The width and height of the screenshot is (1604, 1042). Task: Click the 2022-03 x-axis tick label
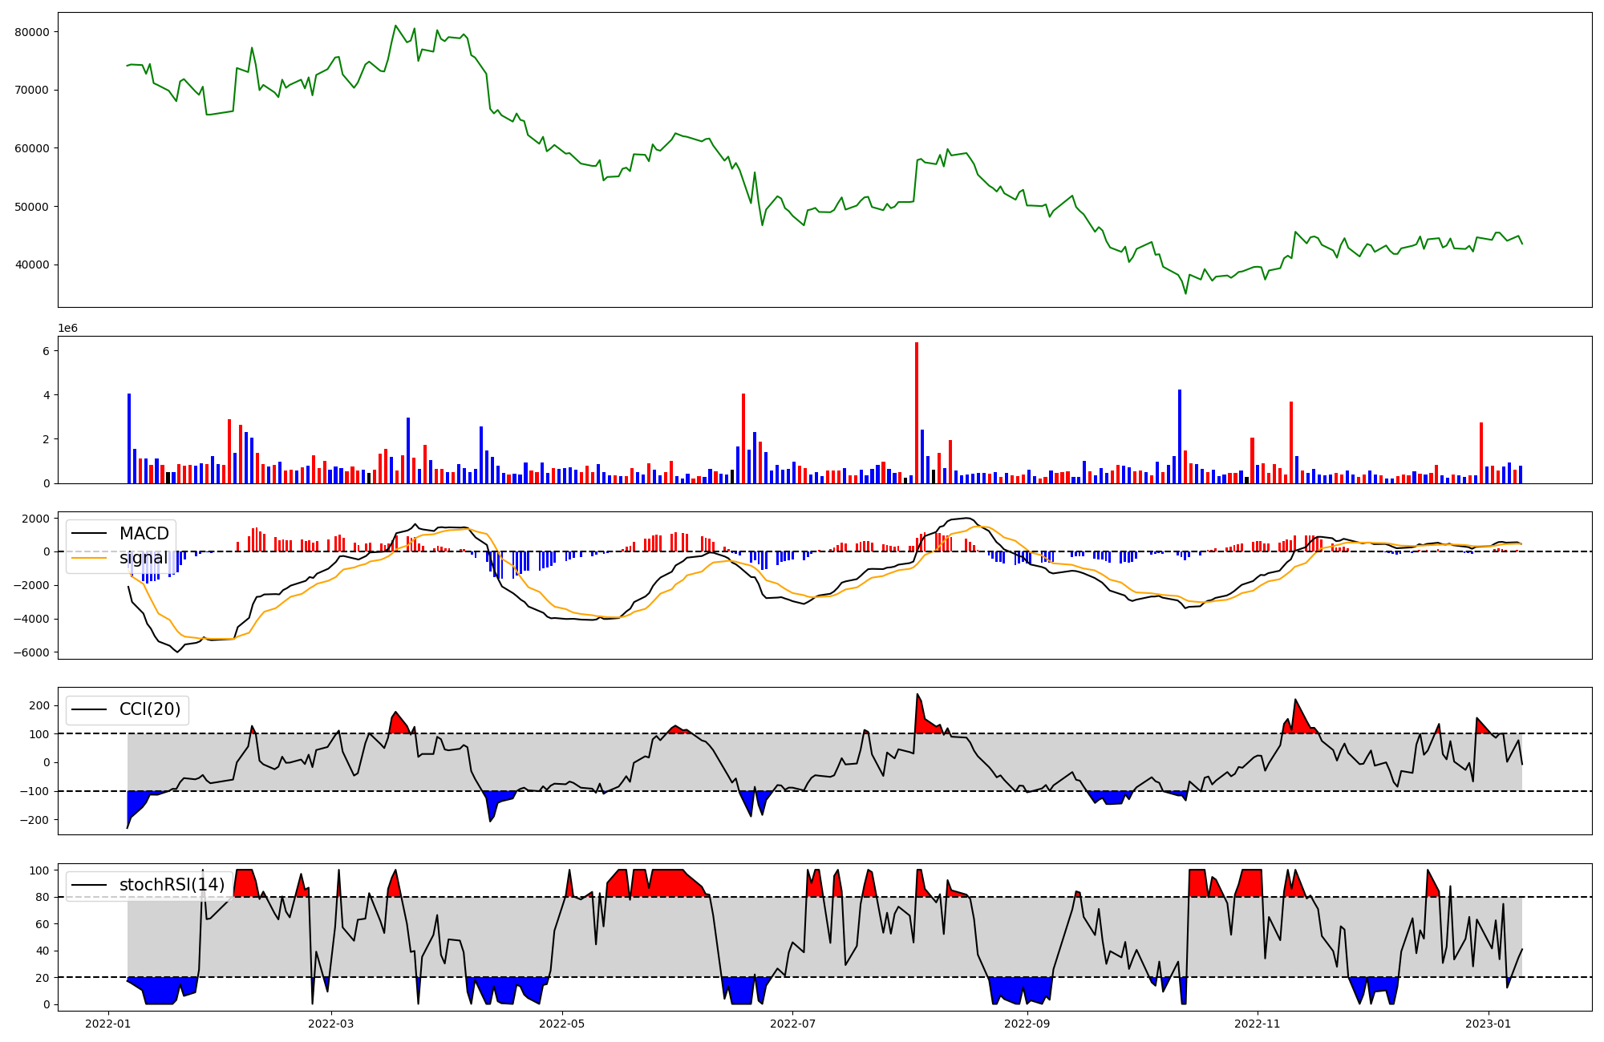click(x=330, y=1024)
